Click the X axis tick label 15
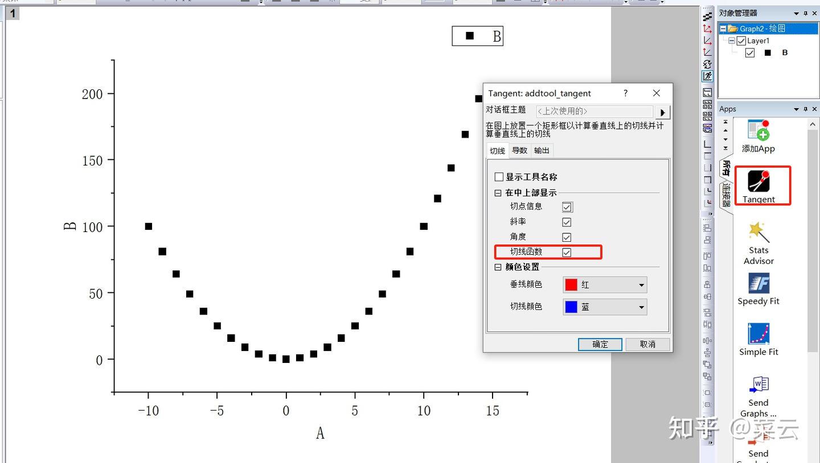The width and height of the screenshot is (820, 463). pyautogui.click(x=493, y=411)
